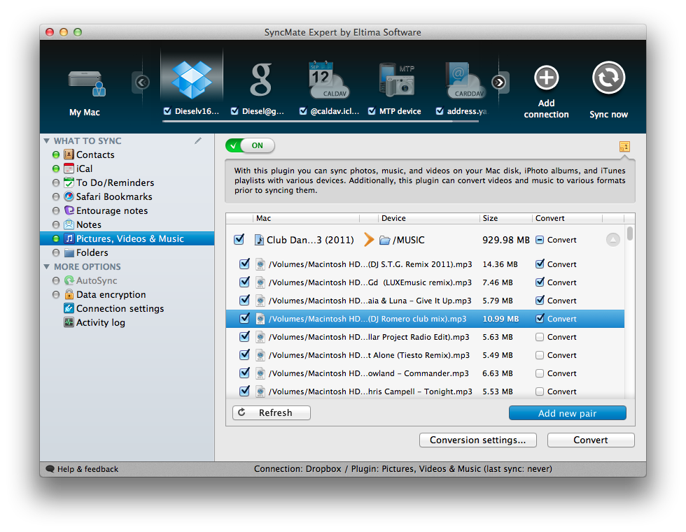Click the file list vertical scrollbar
This screenshot has height=532, width=686.
click(x=629, y=233)
